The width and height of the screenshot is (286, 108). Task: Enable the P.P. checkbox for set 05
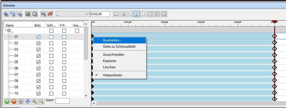(64, 62)
